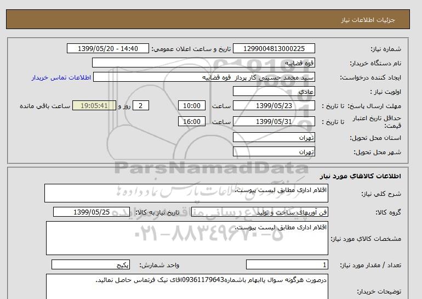Click the label شرح کلی نیاز

[381, 194]
